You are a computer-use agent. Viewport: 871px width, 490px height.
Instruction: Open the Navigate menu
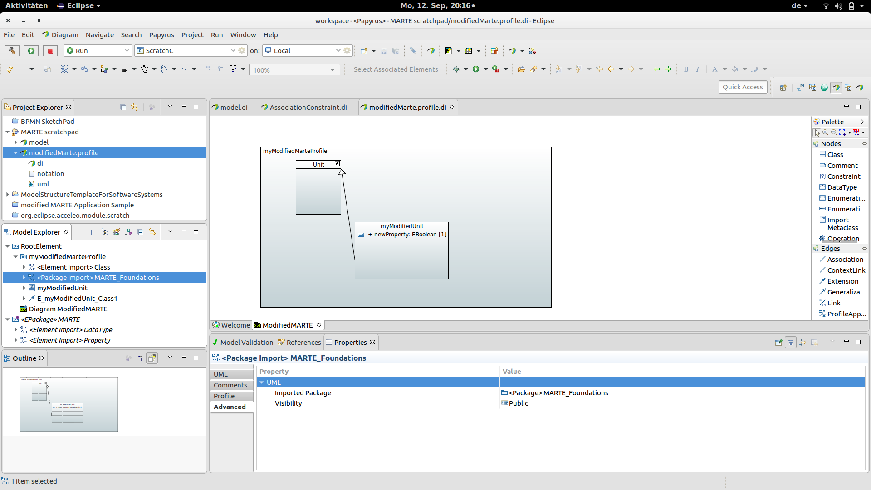[100, 35]
